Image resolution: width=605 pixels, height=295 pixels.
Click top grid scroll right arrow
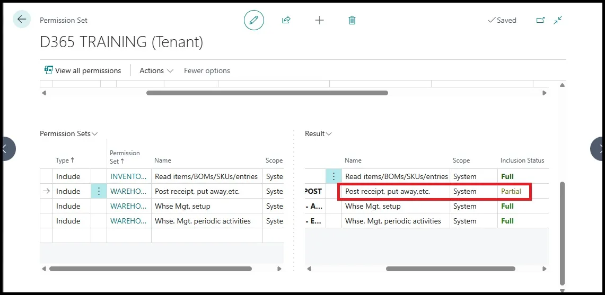[x=545, y=93]
